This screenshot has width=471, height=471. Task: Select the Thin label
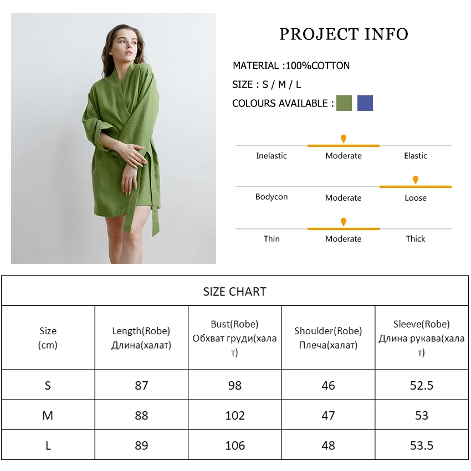pos(272,239)
